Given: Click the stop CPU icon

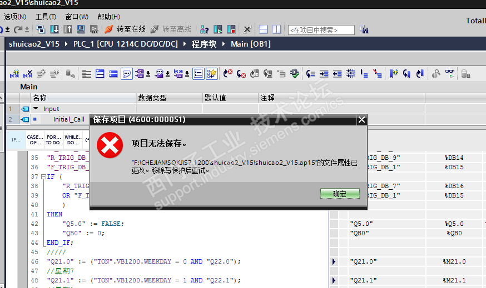Looking at the screenshot, I should (x=231, y=29).
